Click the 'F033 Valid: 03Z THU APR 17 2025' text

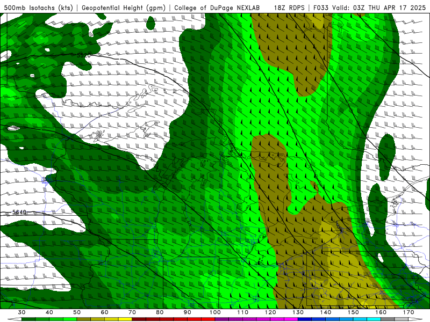click(369, 8)
